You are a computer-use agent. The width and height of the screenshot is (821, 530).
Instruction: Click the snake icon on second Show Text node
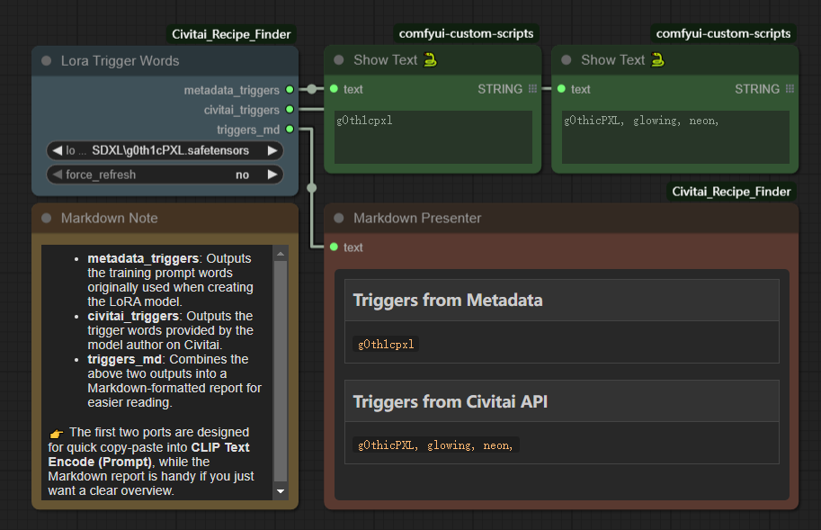click(x=657, y=59)
